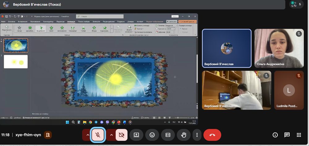
Task: Turn on closed captions
Action: click(x=168, y=135)
